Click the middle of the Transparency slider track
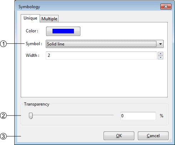 point(71,115)
